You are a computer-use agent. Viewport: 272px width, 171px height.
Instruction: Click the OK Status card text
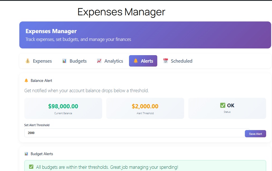coord(231,106)
